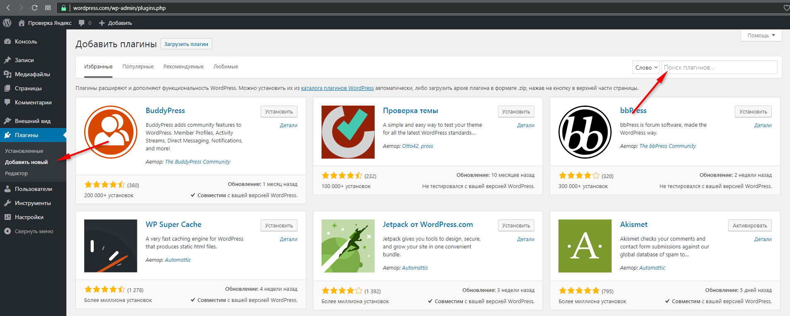Expand the Помощь help panel

(x=761, y=36)
